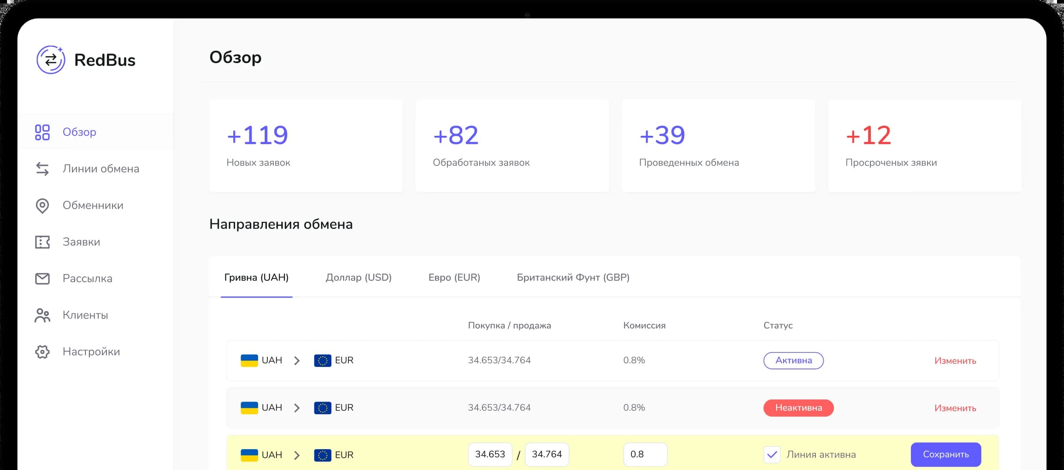Click the Заявки ticket icon
This screenshot has height=470, width=1064.
pos(42,242)
